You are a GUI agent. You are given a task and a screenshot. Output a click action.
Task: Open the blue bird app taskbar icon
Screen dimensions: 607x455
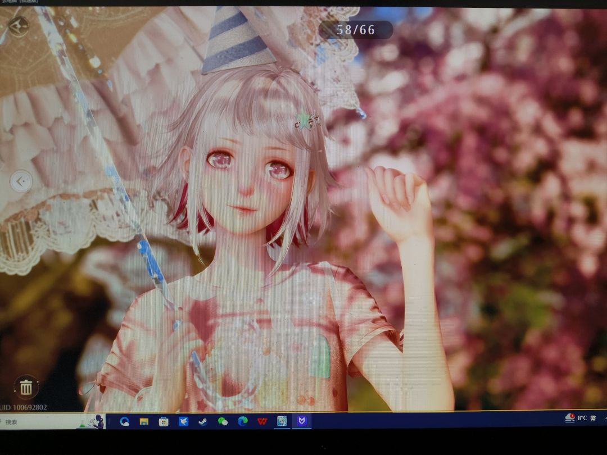(x=183, y=421)
